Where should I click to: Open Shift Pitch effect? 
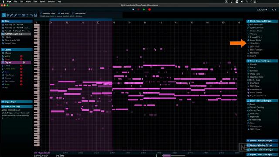(255, 47)
